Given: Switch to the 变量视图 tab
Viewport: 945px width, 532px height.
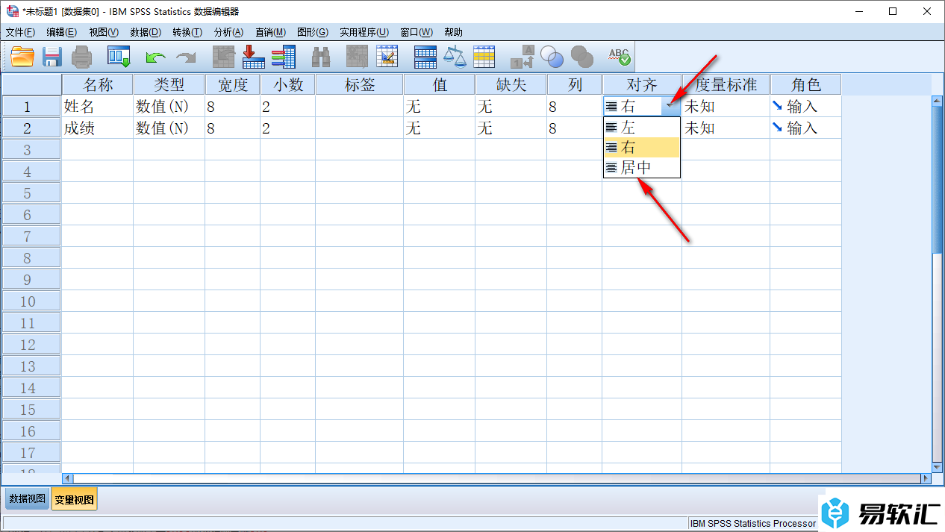Looking at the screenshot, I should (x=74, y=499).
